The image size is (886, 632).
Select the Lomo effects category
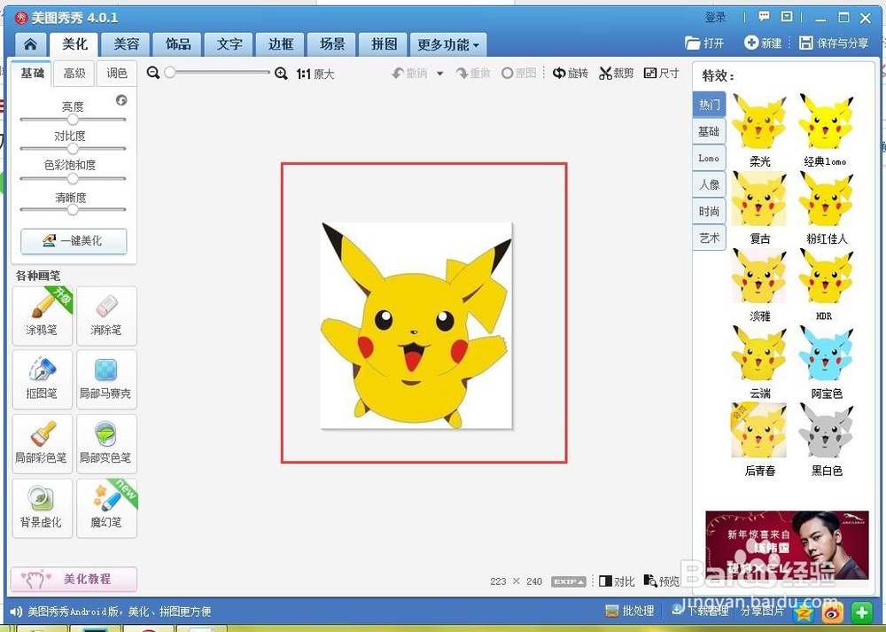[709, 158]
